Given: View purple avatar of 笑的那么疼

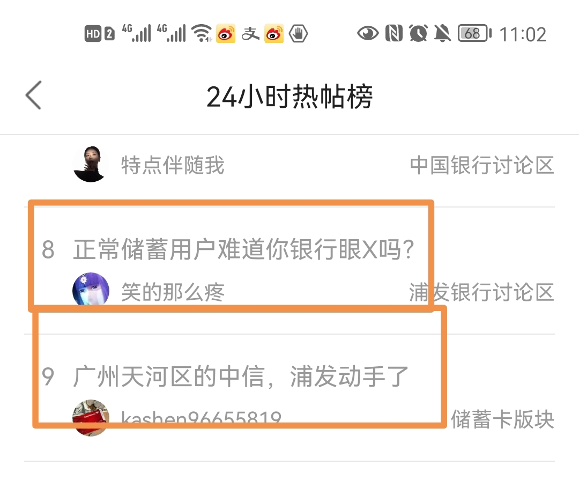Looking at the screenshot, I should [x=91, y=291].
